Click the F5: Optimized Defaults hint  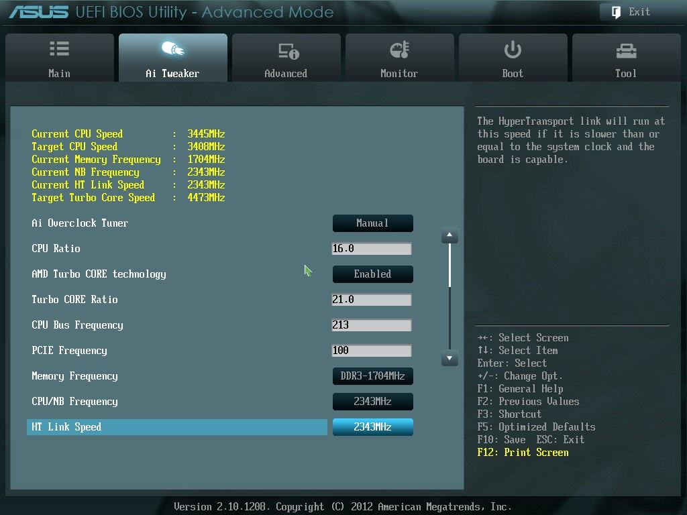pos(536,427)
